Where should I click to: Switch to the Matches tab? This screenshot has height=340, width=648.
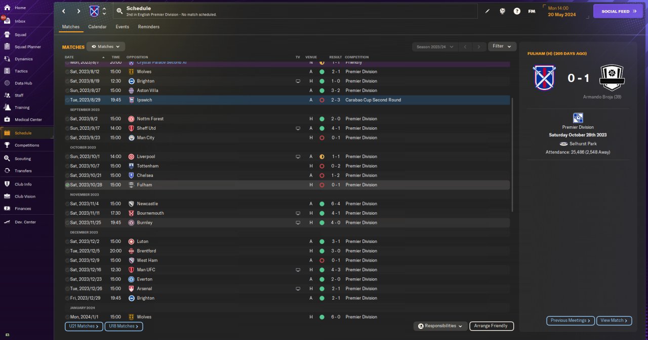(71, 27)
